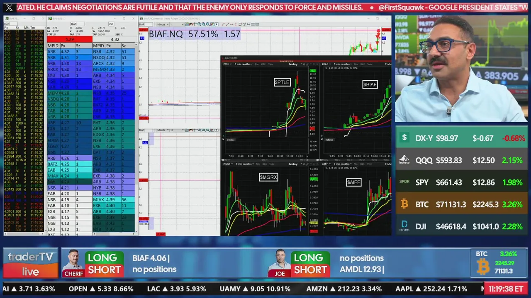Open interval value combo showing 1
The image size is (531, 298).
tap(177, 24)
